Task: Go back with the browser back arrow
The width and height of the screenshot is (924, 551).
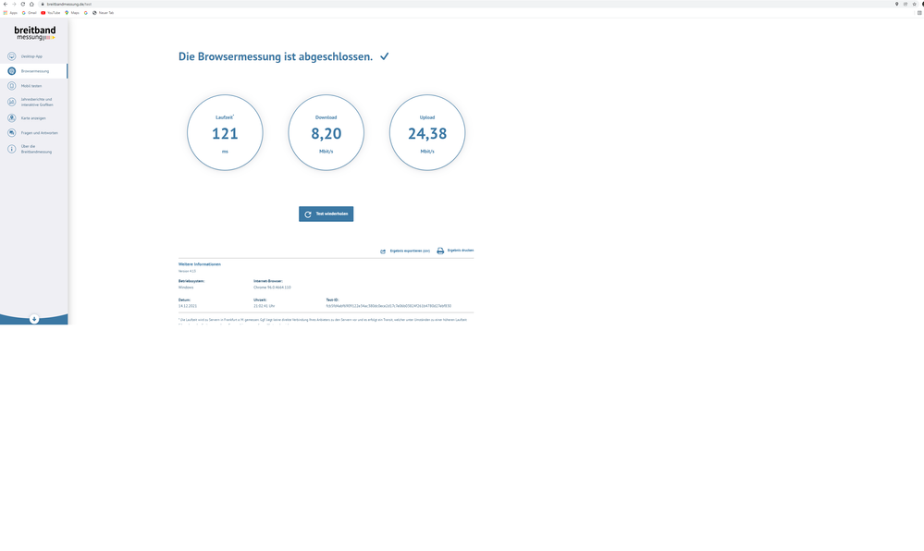Action: 6,4
